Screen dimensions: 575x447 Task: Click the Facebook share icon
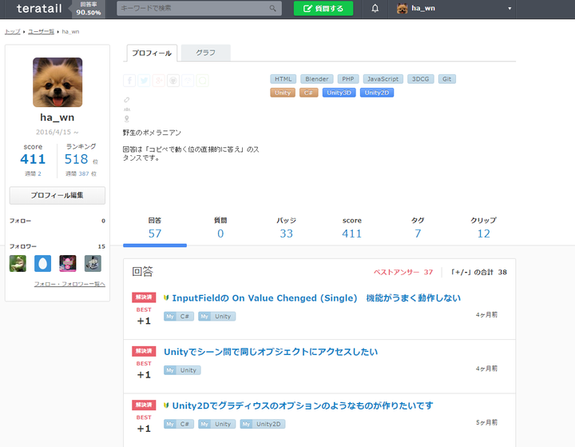pyautogui.click(x=129, y=80)
